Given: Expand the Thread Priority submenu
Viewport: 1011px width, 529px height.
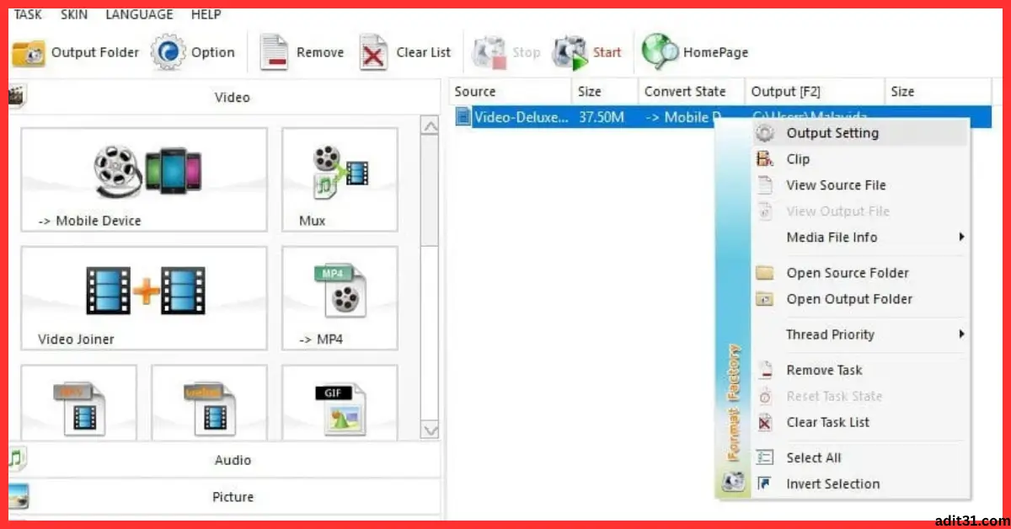Looking at the screenshot, I should [x=859, y=334].
